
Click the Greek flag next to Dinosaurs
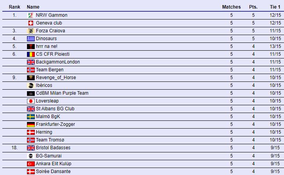31,39
